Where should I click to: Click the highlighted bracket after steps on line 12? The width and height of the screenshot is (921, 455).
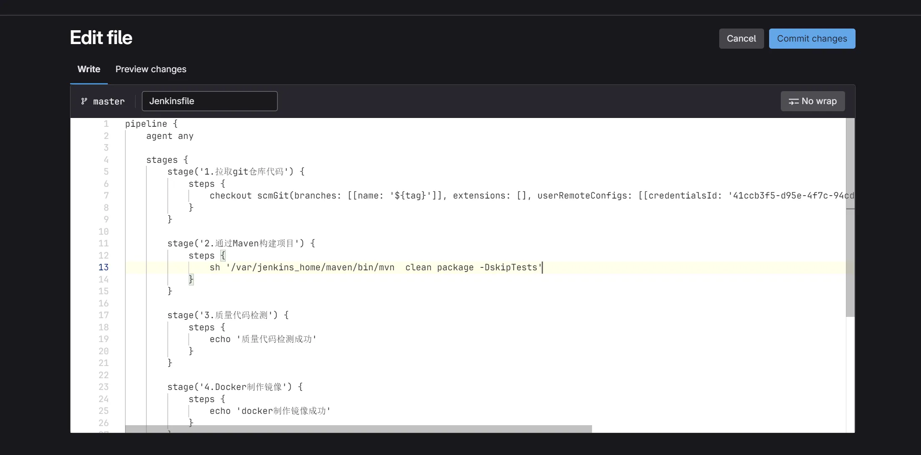pos(223,255)
